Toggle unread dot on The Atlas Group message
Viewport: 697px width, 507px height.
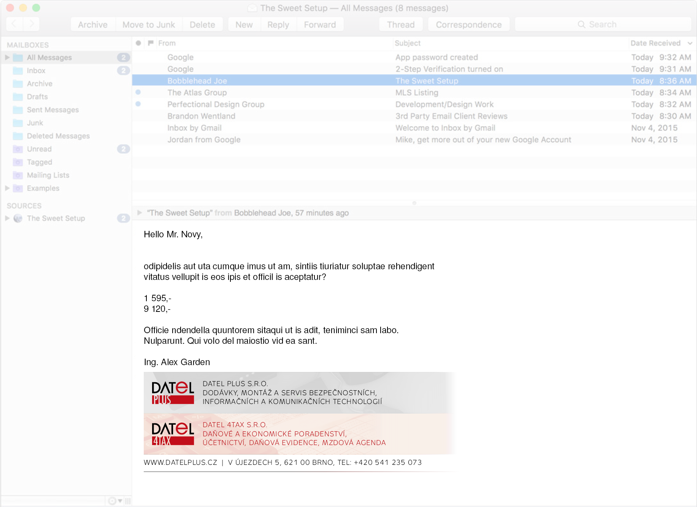pyautogui.click(x=138, y=92)
